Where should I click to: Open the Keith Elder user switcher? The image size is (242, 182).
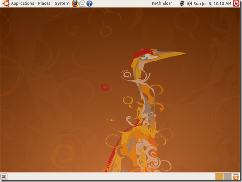162,3
